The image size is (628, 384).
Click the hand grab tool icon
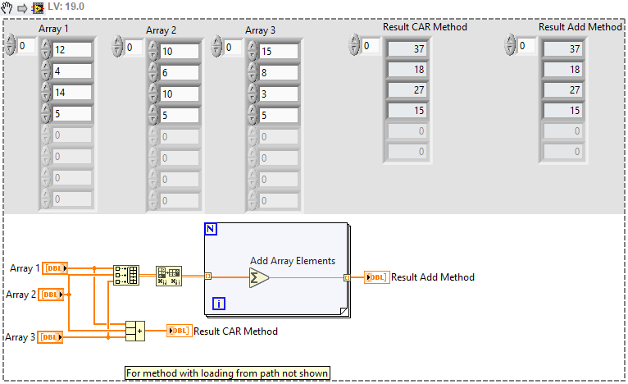click(x=7, y=7)
